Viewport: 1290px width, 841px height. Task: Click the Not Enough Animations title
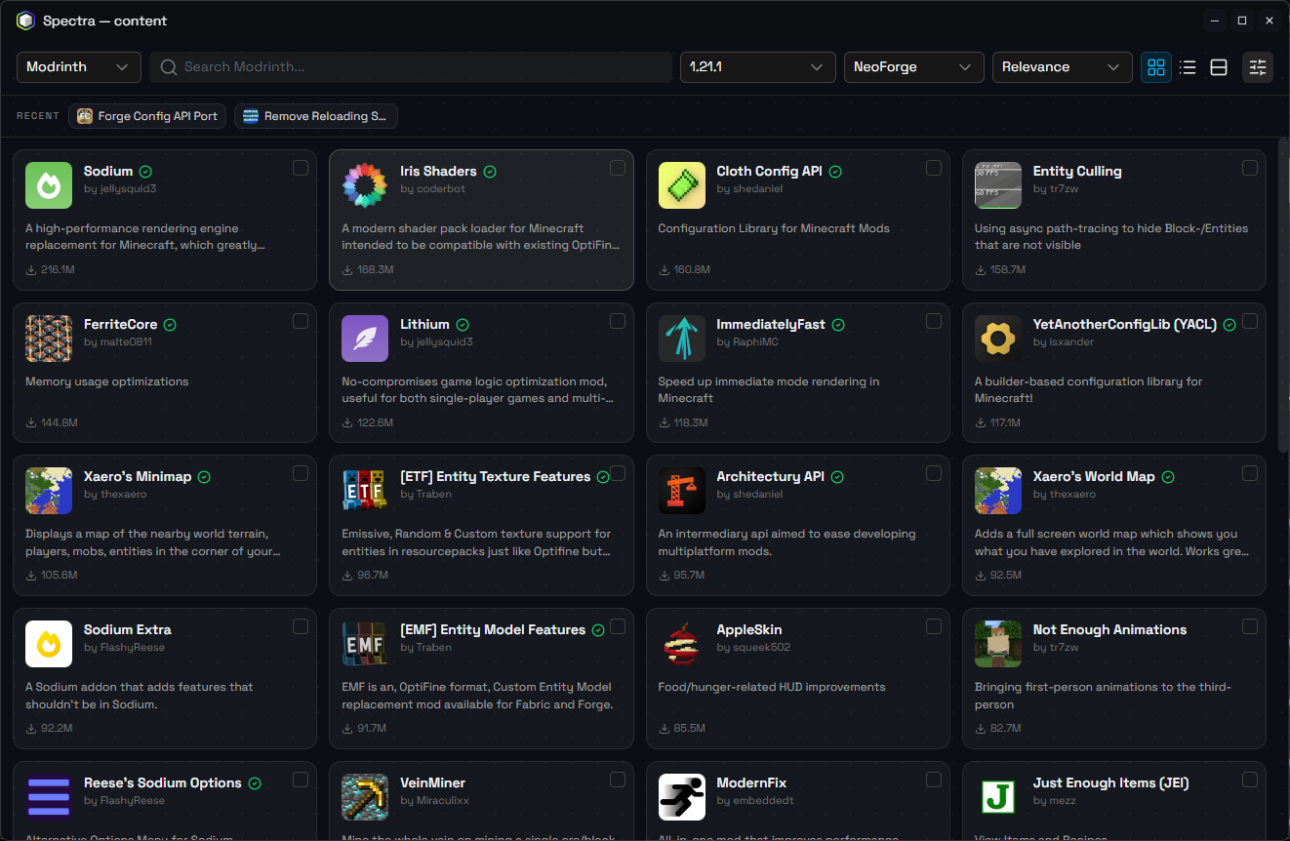coord(1109,629)
